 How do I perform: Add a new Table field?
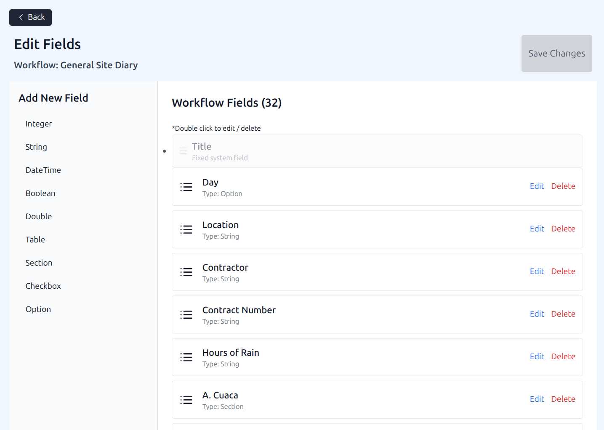point(35,240)
